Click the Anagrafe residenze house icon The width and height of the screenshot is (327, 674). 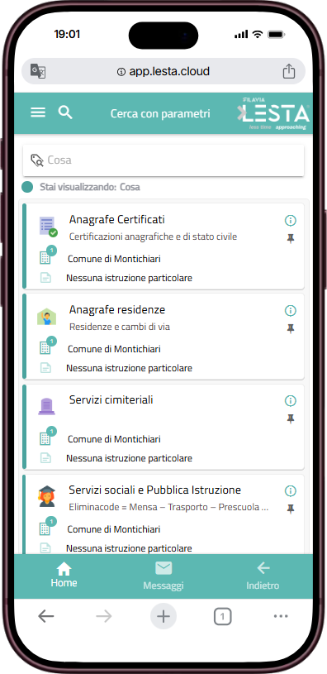(46, 318)
